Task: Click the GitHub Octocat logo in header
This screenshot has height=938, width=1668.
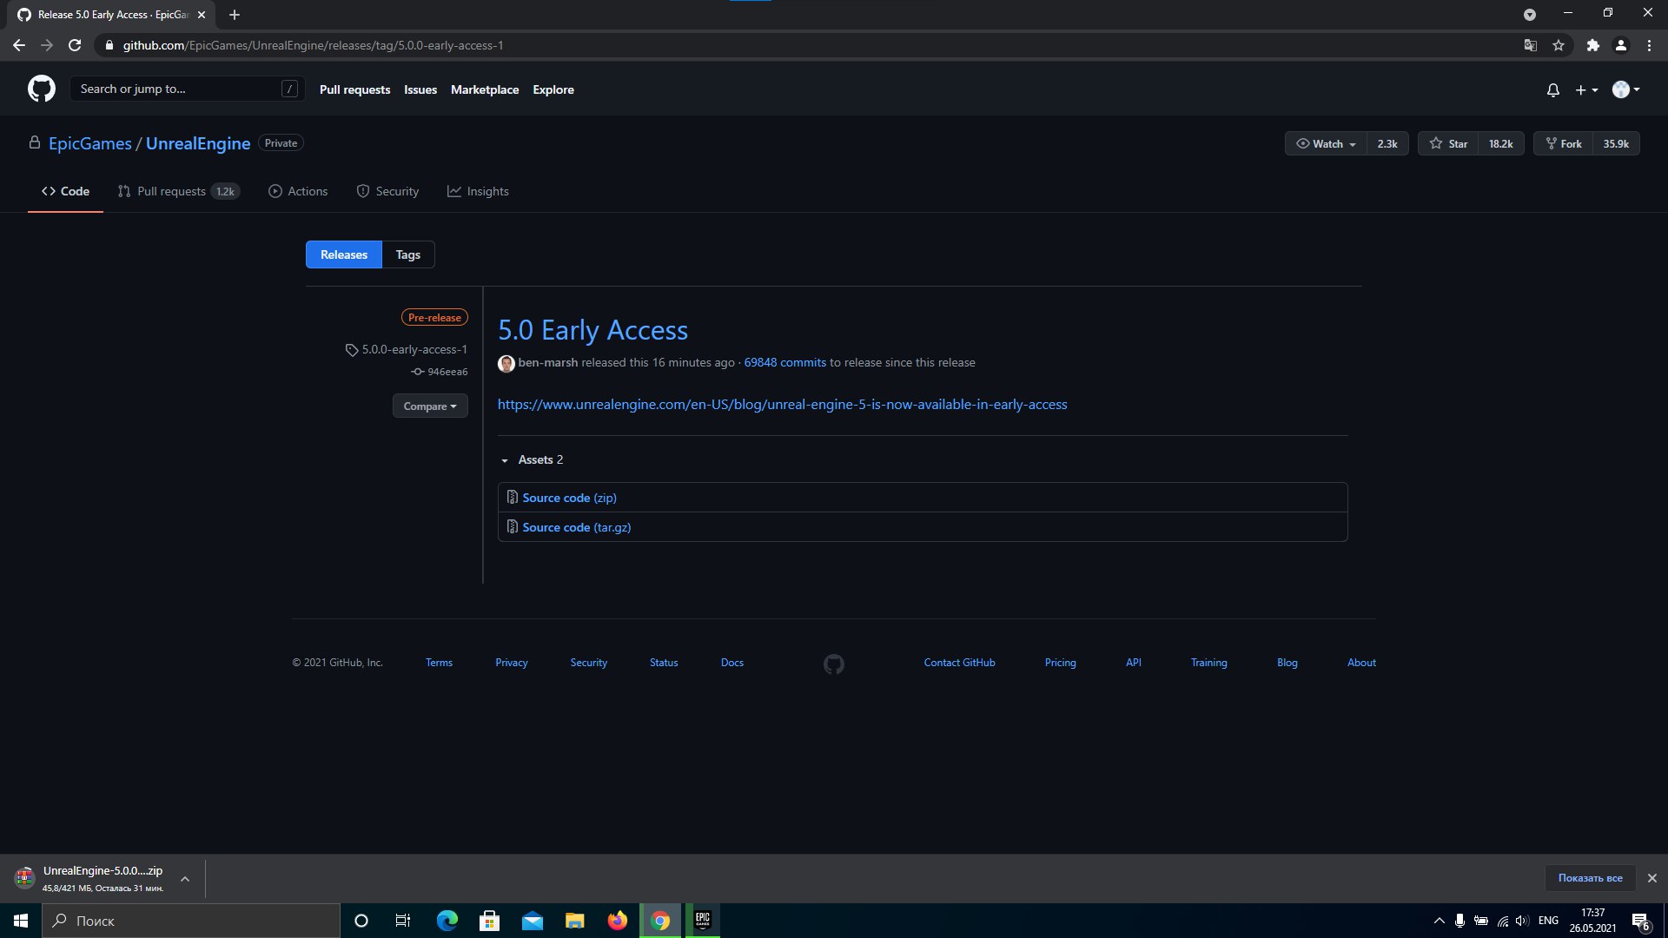Action: tap(42, 89)
